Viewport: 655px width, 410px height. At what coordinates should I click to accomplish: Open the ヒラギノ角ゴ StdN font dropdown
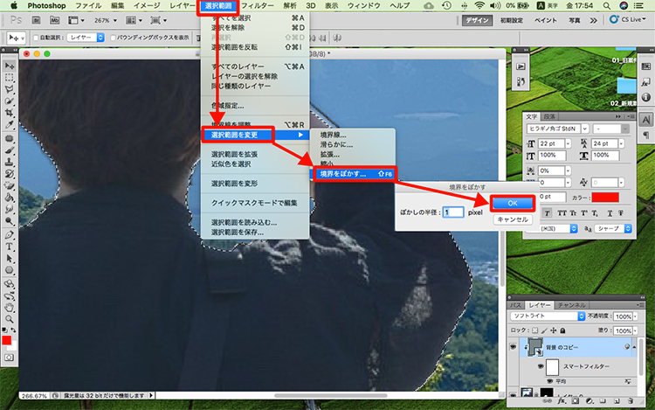point(585,129)
